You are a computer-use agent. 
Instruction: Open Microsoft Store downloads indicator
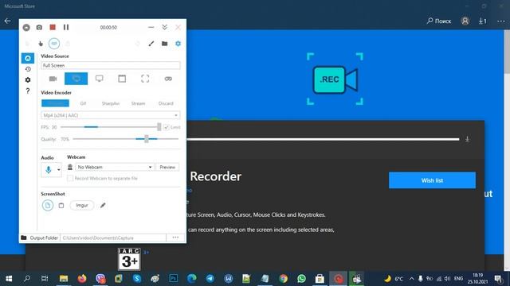pyautogui.click(x=482, y=21)
